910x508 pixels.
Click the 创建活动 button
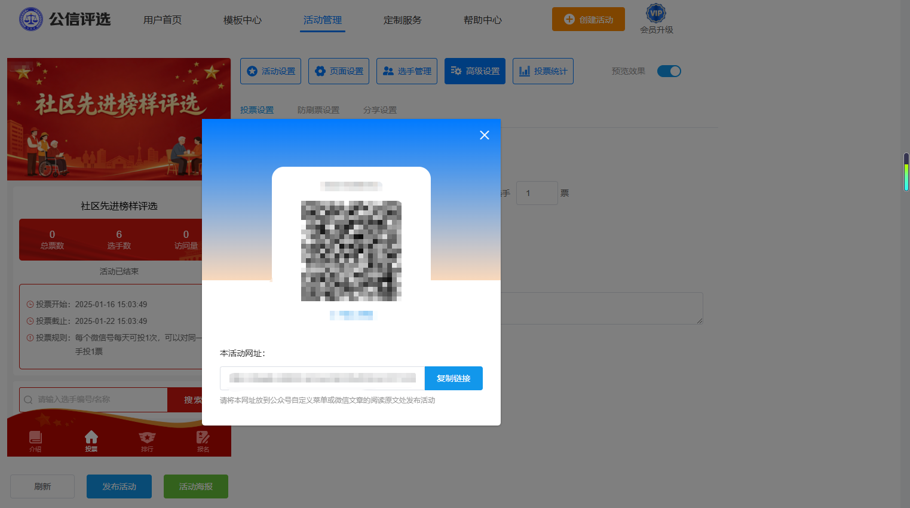589,19
